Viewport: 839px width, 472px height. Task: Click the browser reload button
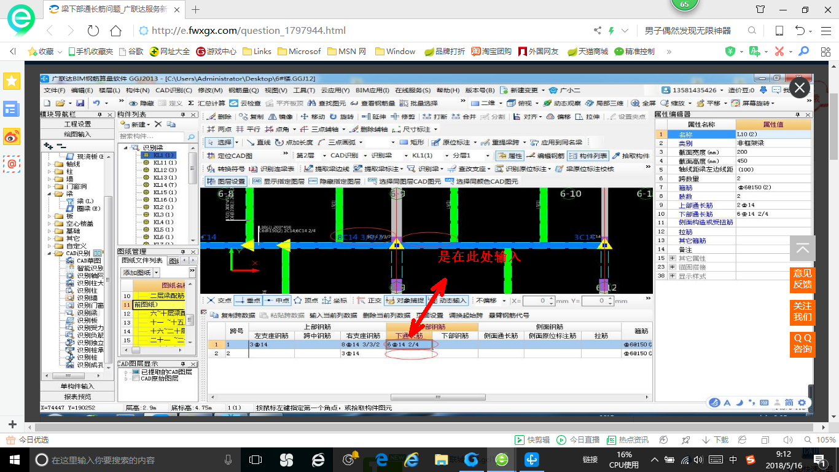(x=93, y=31)
